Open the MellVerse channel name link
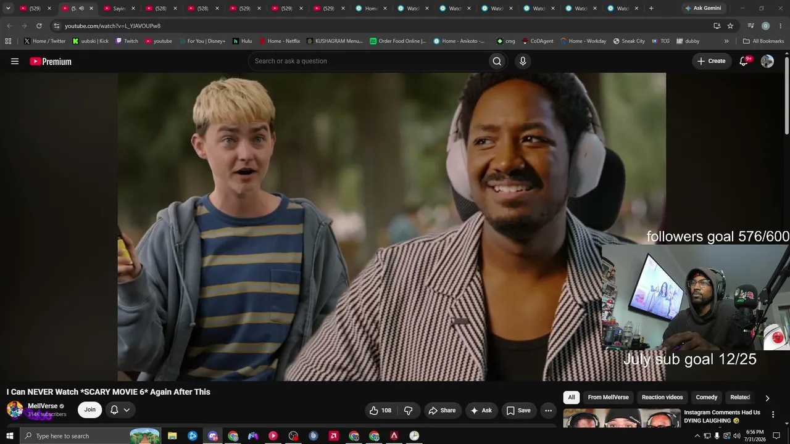 click(43, 406)
